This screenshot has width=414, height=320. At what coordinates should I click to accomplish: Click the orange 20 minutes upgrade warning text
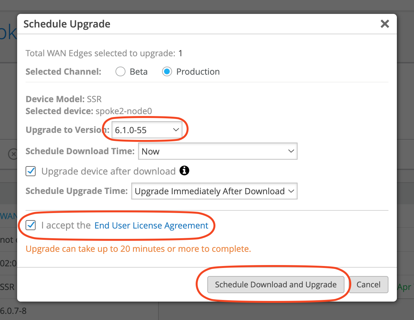tap(138, 249)
